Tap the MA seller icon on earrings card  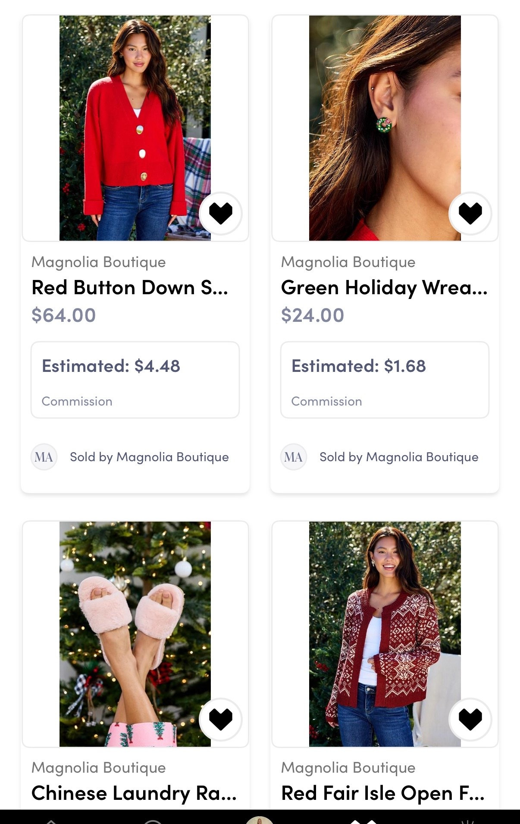point(293,457)
